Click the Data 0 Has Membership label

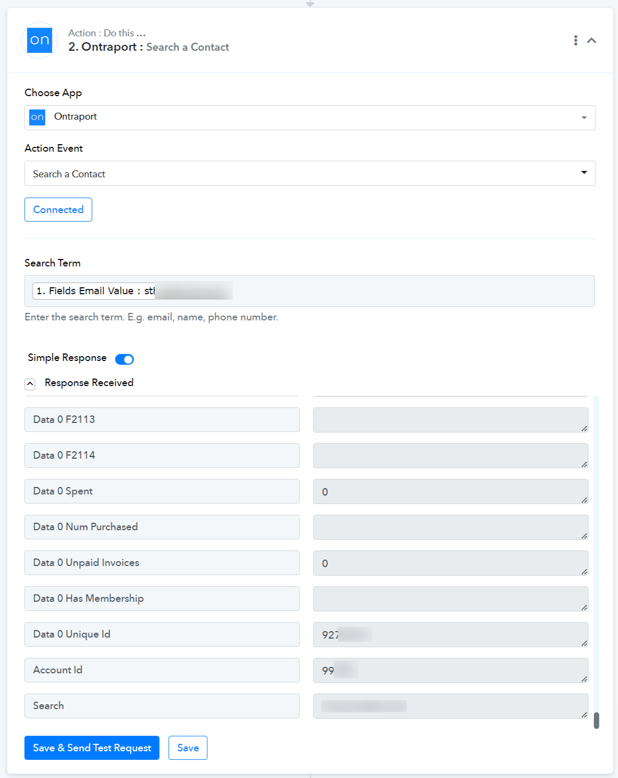tap(162, 599)
